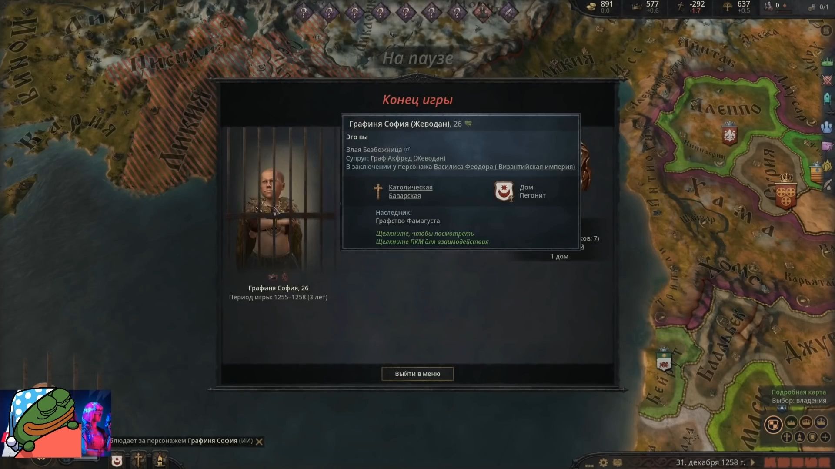Close the observing Графиня София notice
The width and height of the screenshot is (835, 469).
point(259,442)
